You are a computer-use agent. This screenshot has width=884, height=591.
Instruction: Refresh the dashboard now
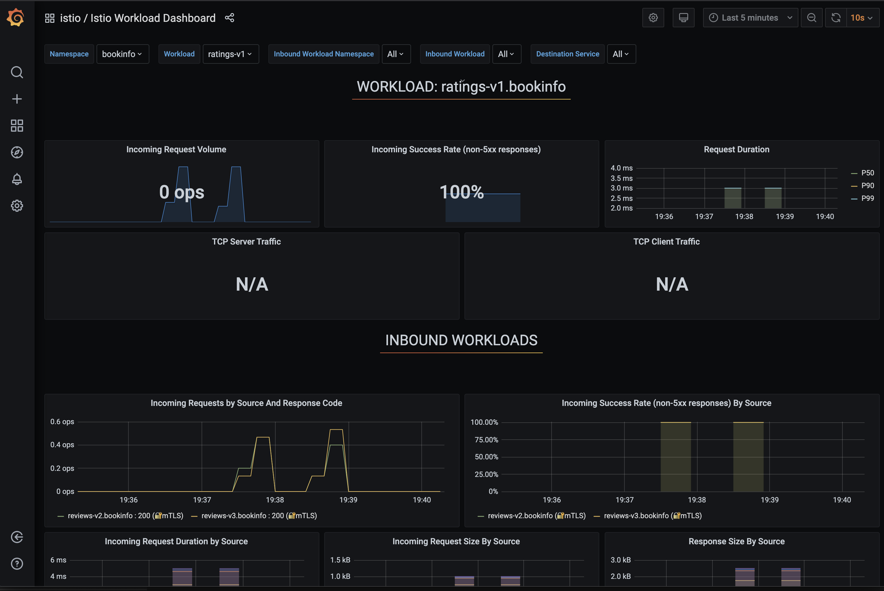(x=836, y=18)
